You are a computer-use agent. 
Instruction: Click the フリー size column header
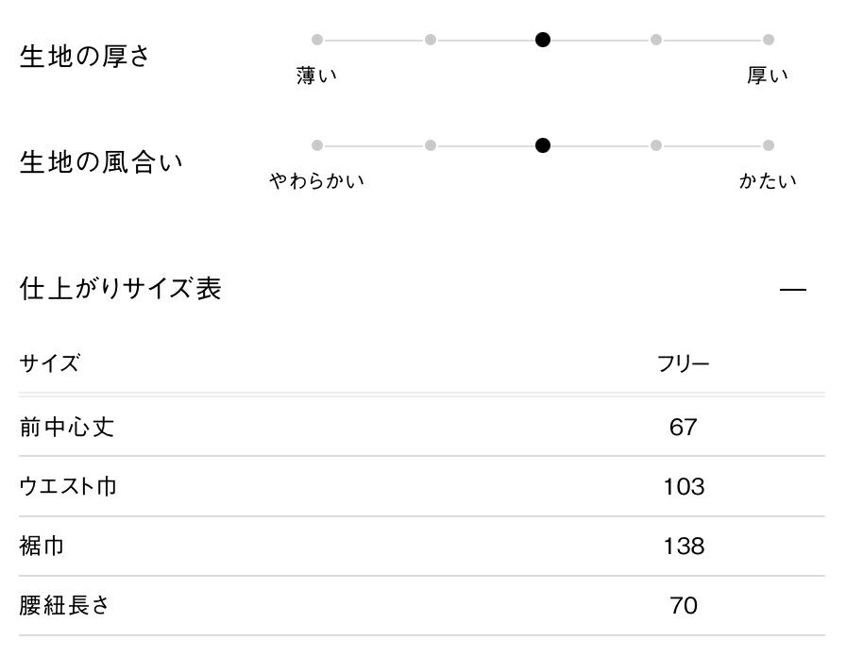(x=683, y=363)
